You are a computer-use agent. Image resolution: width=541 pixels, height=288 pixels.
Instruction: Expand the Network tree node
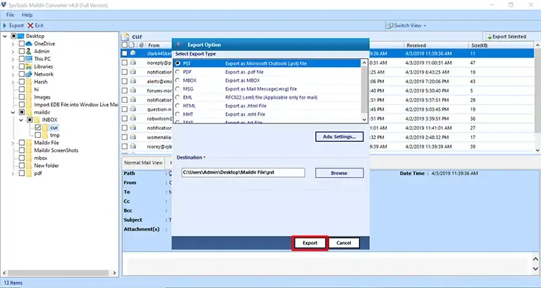tap(13, 74)
